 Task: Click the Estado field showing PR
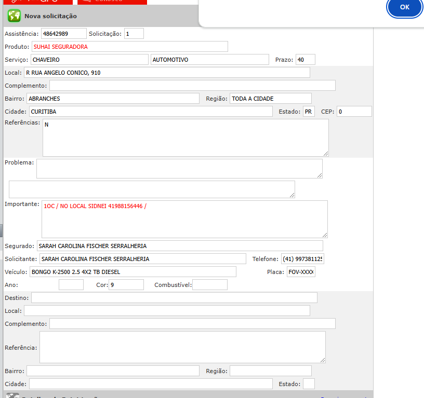[309, 112]
